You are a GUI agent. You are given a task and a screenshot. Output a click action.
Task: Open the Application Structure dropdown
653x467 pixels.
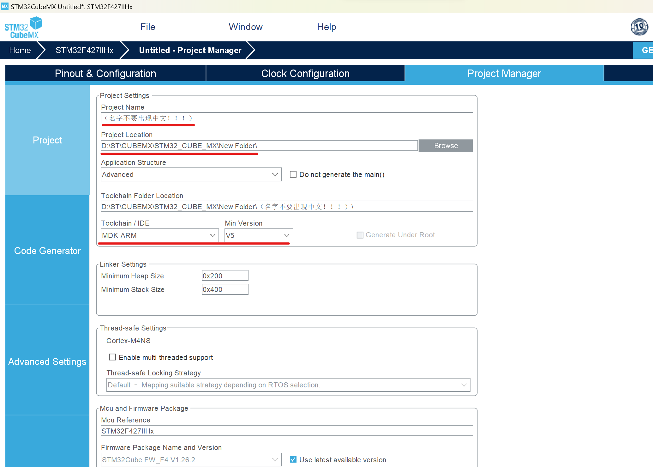[191, 174]
